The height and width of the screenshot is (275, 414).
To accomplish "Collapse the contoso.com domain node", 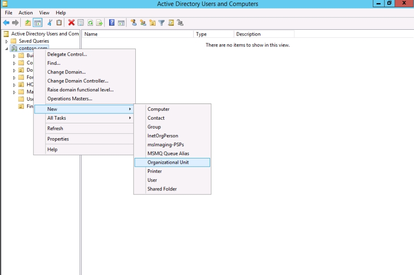I will pyautogui.click(x=7, y=48).
